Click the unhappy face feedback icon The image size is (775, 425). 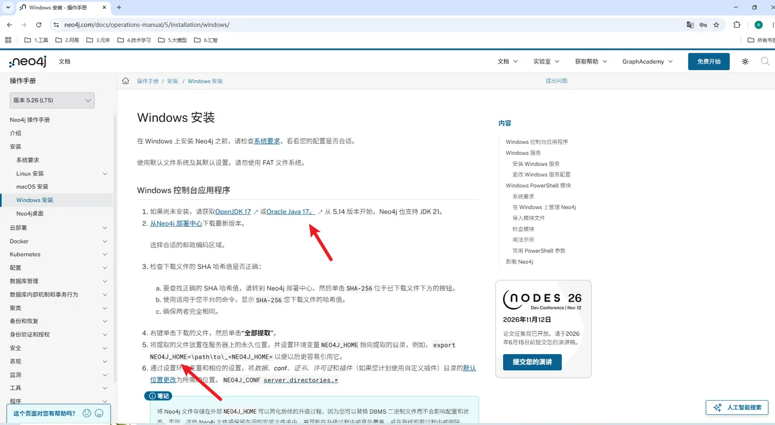coord(87,413)
